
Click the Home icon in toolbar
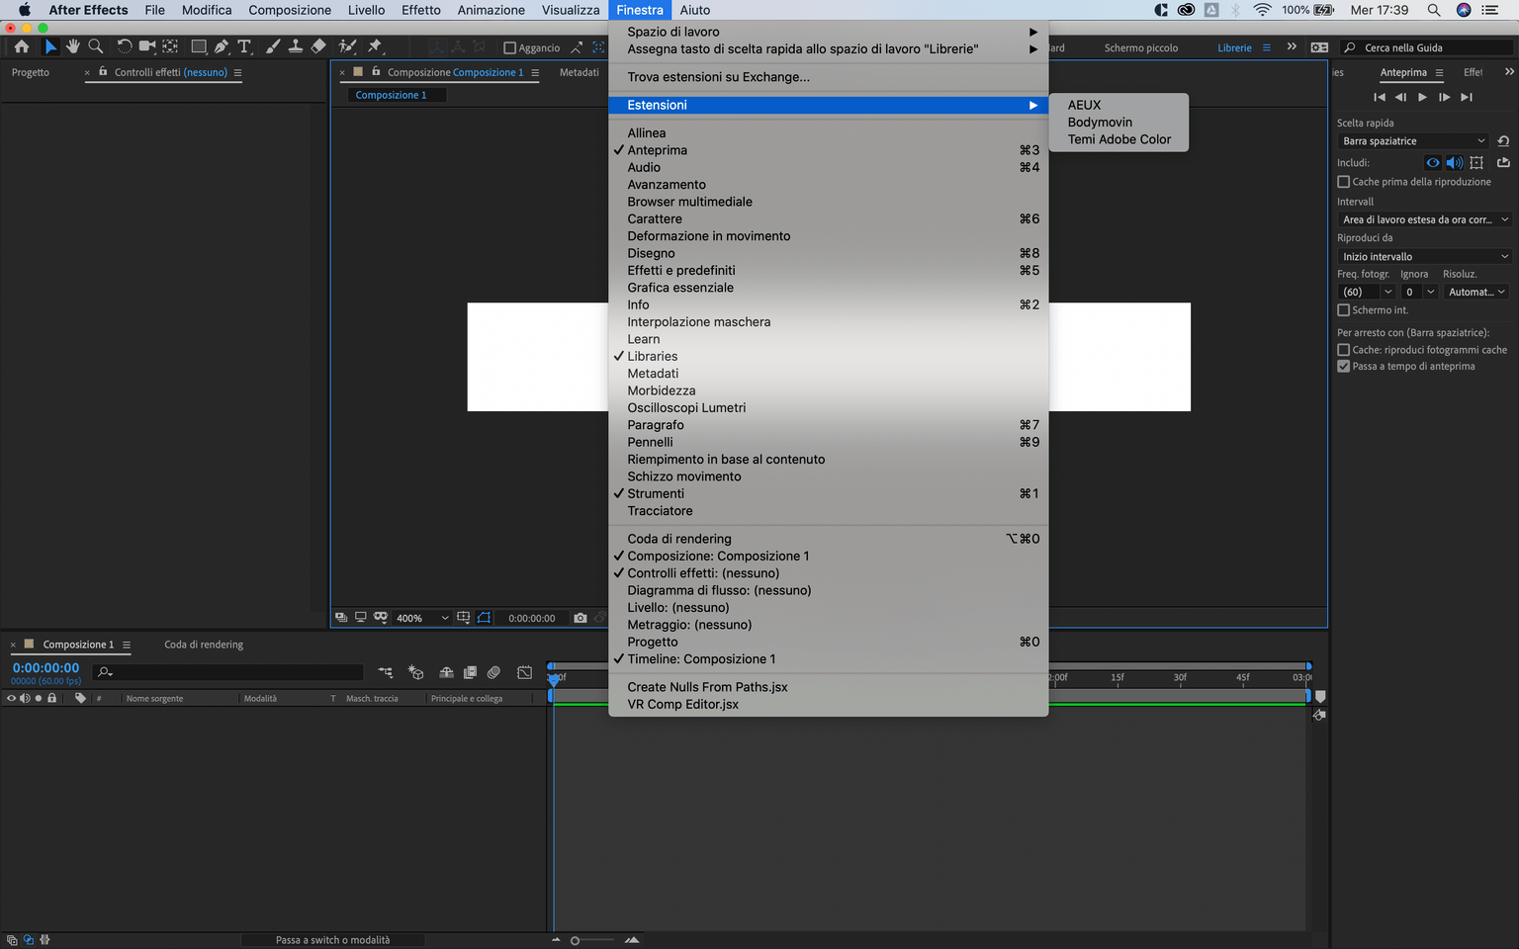point(22,46)
